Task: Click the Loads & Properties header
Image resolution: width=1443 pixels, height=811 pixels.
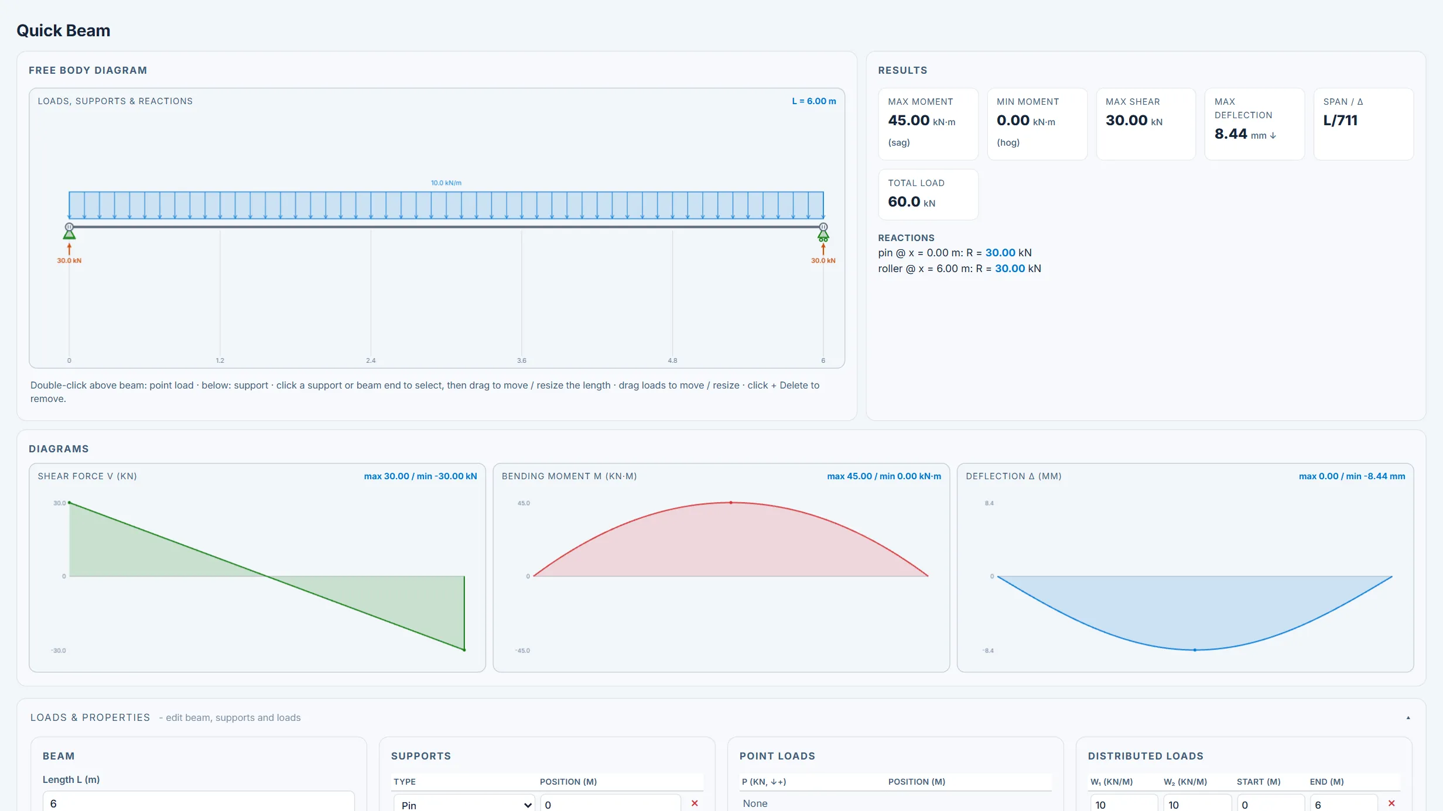Action: click(x=90, y=717)
